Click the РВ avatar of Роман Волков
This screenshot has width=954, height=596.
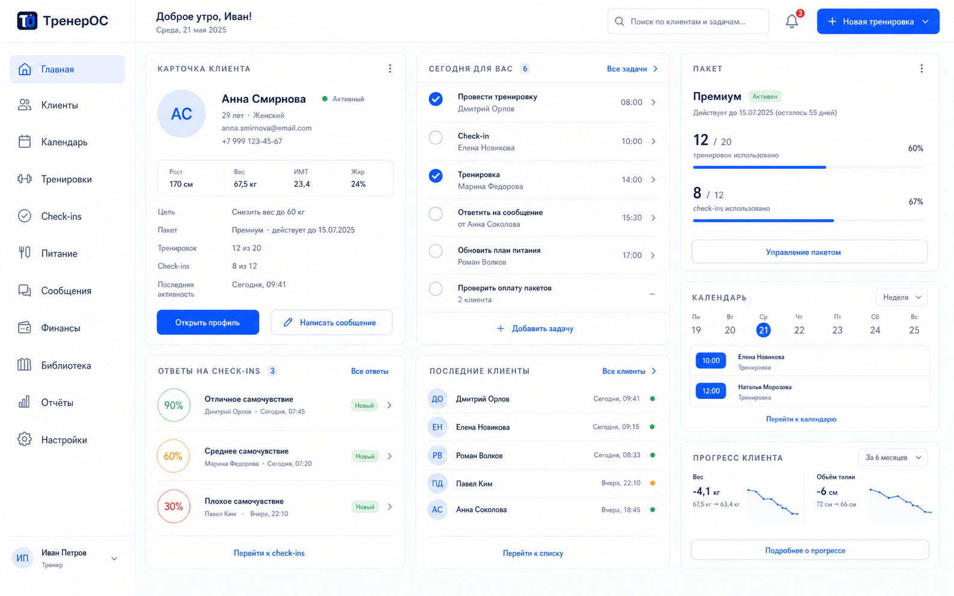click(437, 455)
